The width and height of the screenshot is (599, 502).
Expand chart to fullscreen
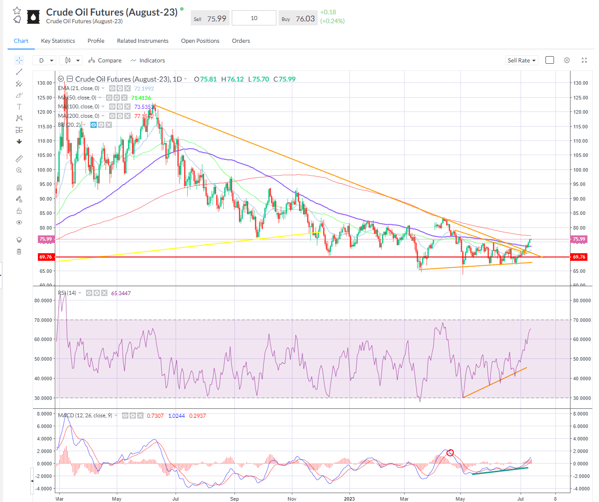[x=584, y=60]
